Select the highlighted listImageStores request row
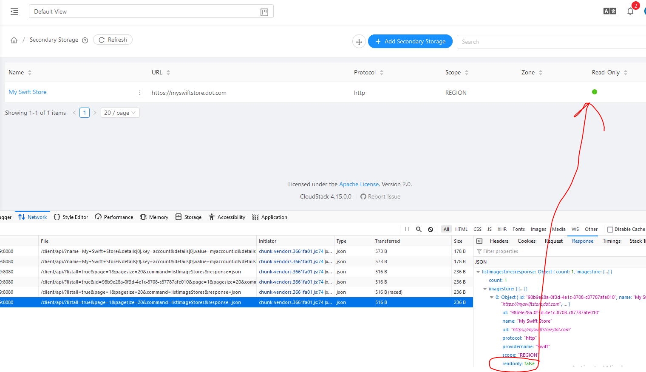 (x=236, y=302)
